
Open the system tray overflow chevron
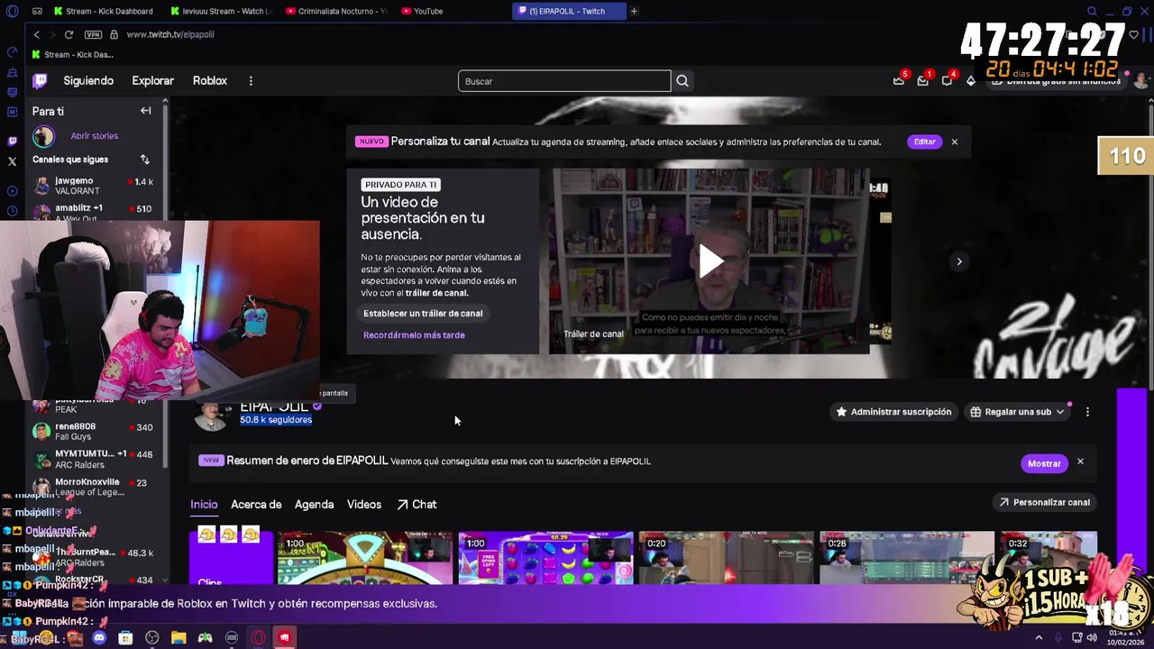1039,638
